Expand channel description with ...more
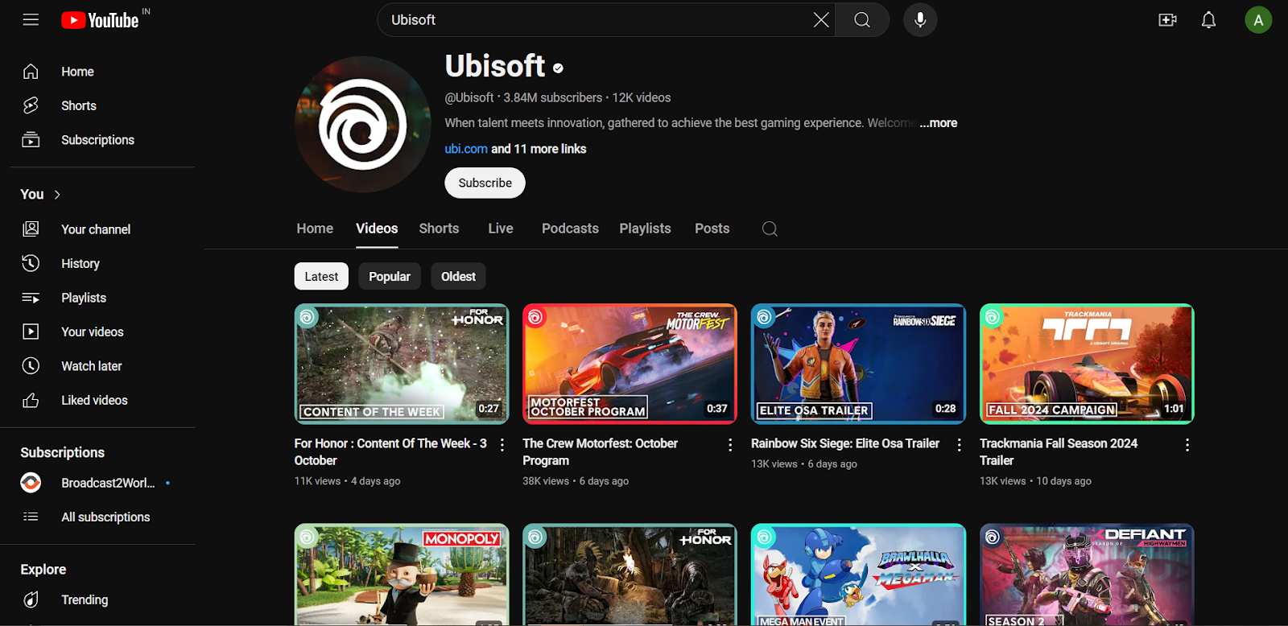The image size is (1288, 626). click(x=939, y=123)
